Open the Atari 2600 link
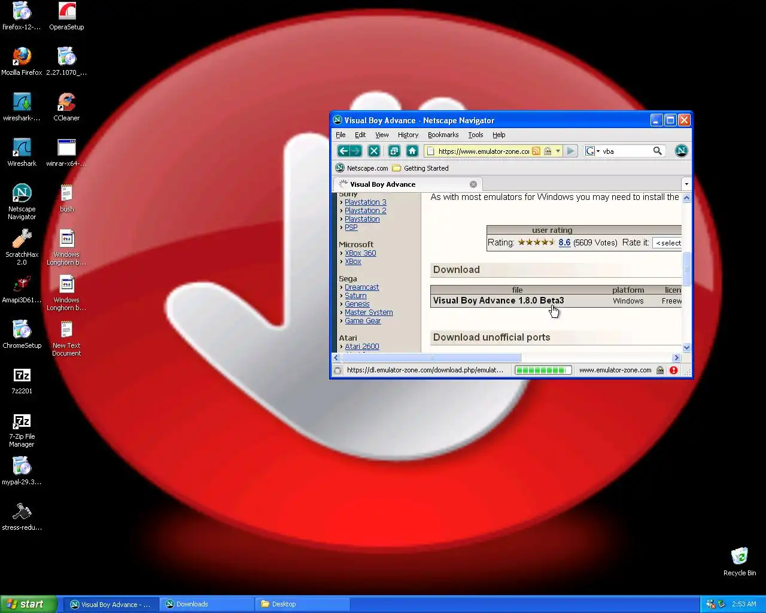The image size is (766, 613). tap(362, 347)
